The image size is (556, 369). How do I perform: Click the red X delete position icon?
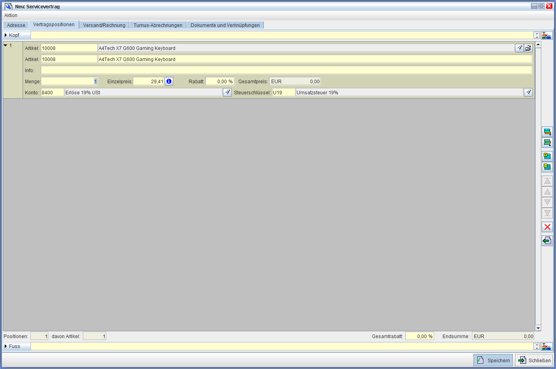coord(547,227)
